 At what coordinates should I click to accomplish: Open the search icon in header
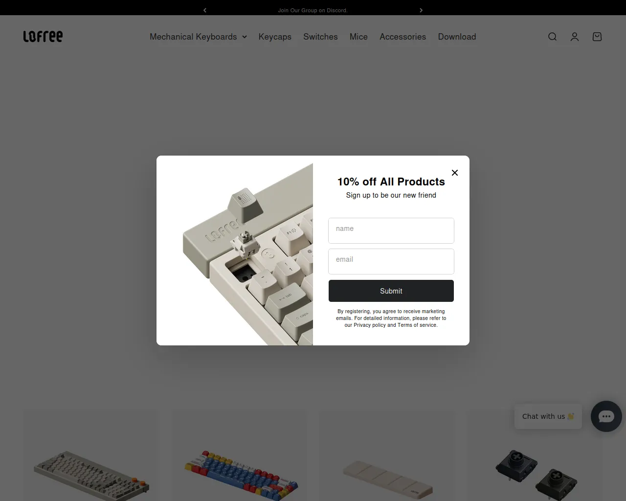pyautogui.click(x=552, y=37)
